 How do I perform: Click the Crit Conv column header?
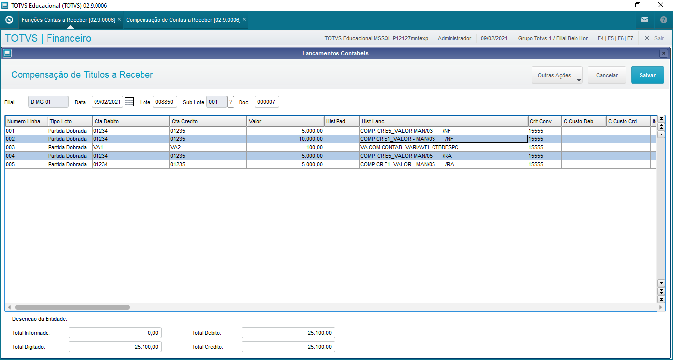(544, 121)
